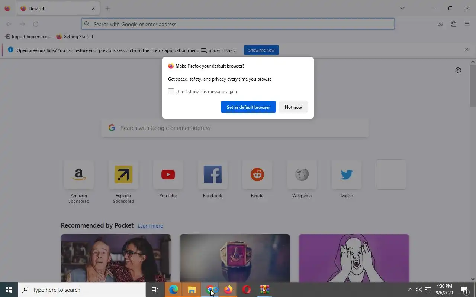Screen dimensions: 476x297
Task: Click Show me how button
Action: [x=261, y=50]
